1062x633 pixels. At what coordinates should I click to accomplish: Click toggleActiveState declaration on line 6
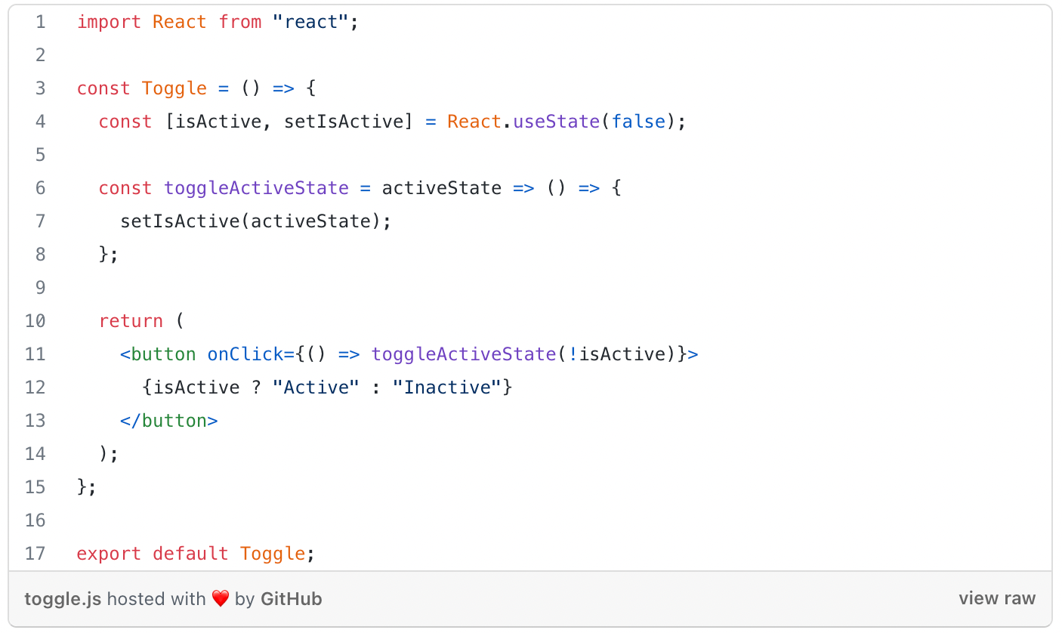pos(257,188)
